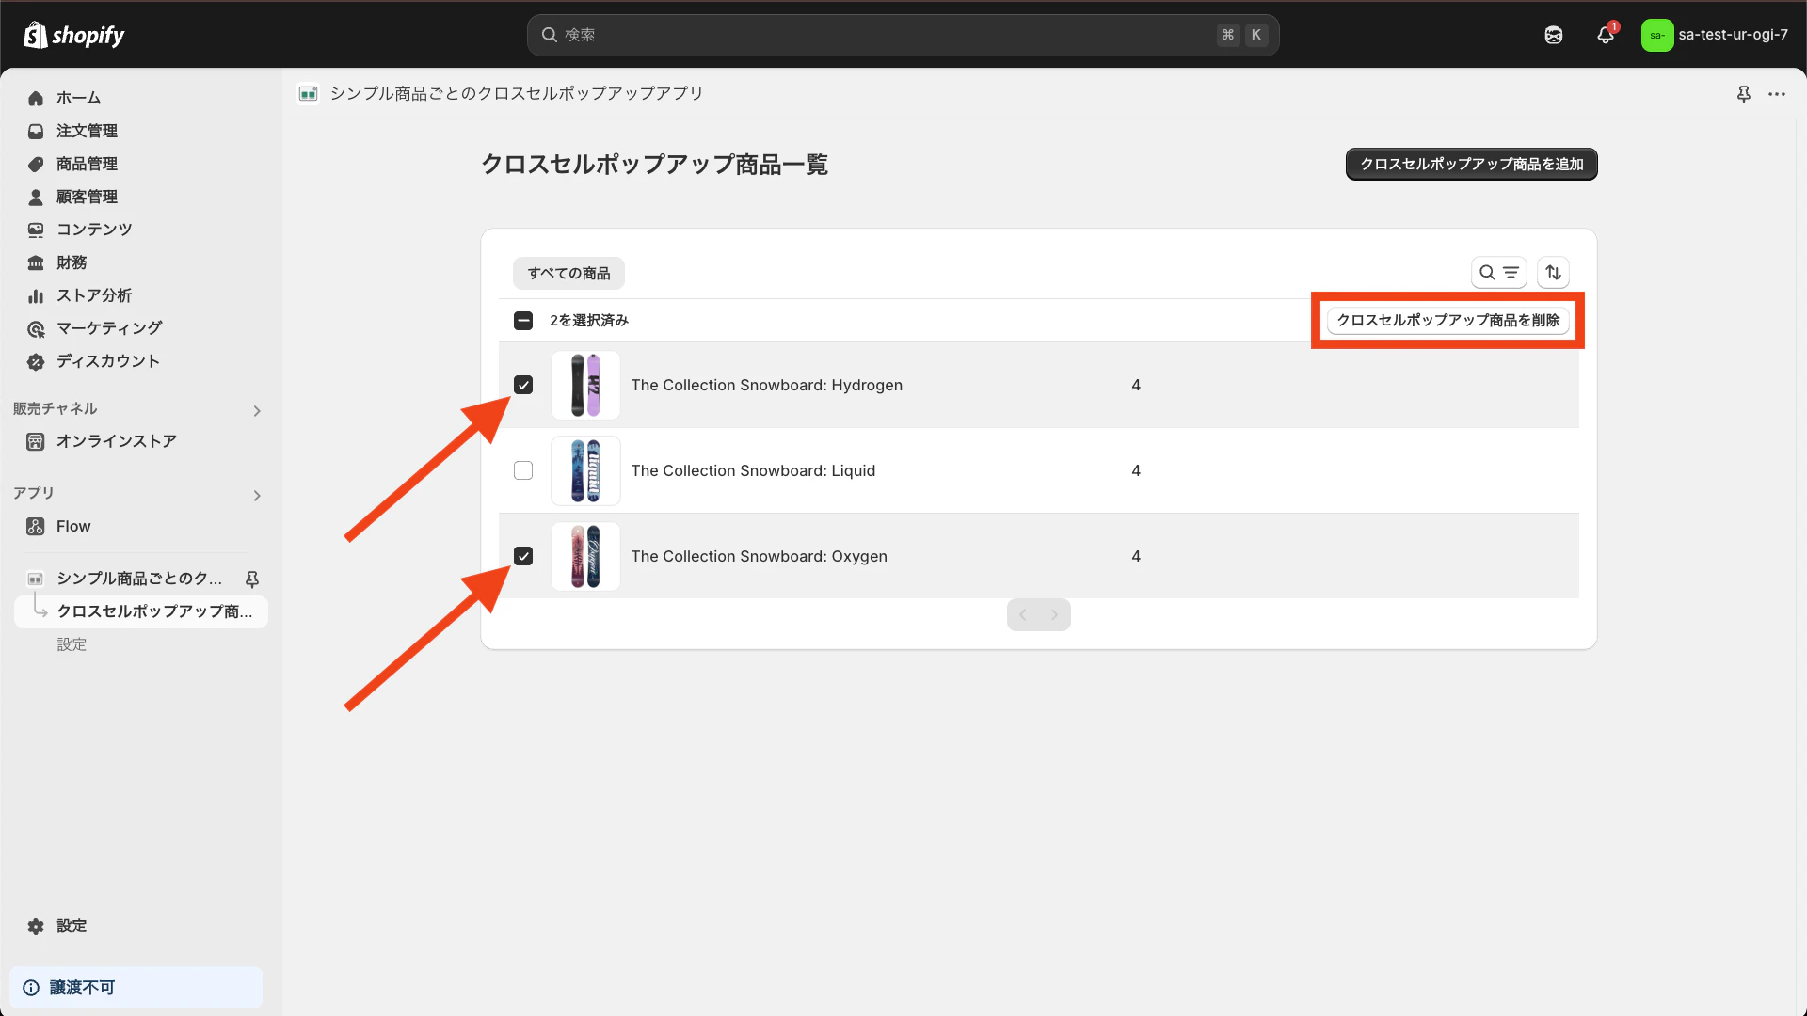Open 顧客管理 in the sidebar

(87, 197)
